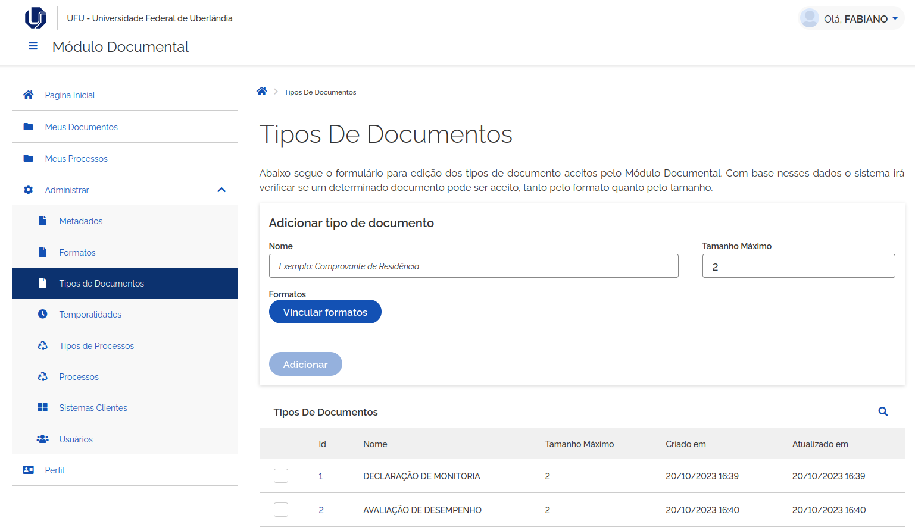Open Metadados admin page
This screenshot has height=531, width=915.
81,221
